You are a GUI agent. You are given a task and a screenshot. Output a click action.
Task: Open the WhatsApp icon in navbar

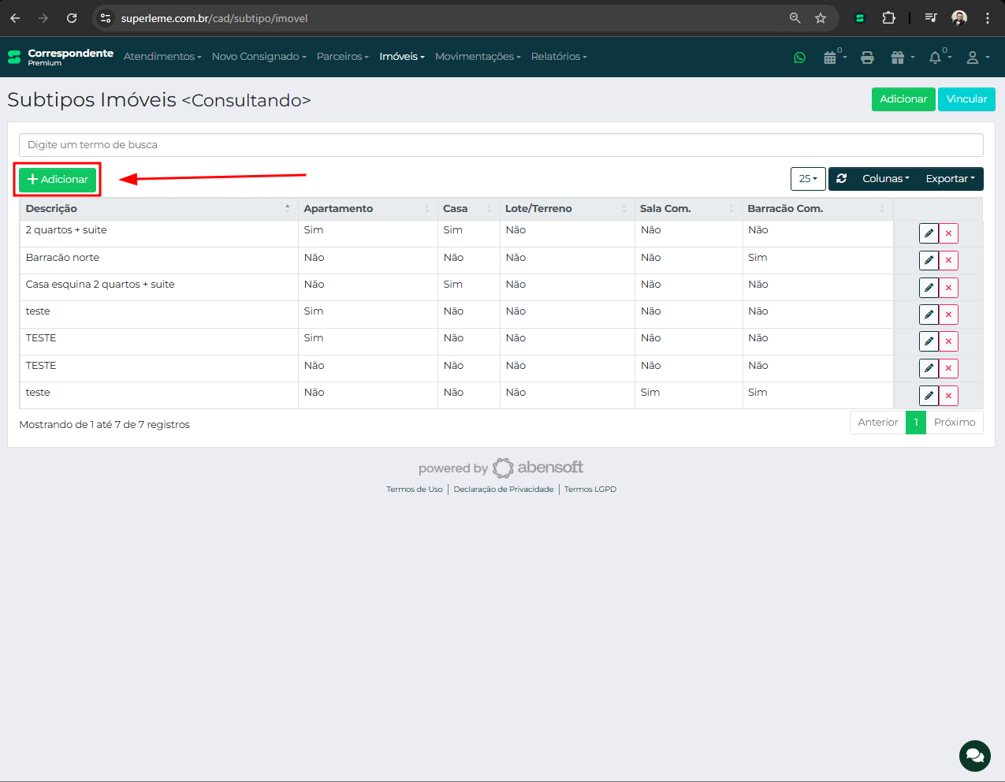(x=799, y=58)
